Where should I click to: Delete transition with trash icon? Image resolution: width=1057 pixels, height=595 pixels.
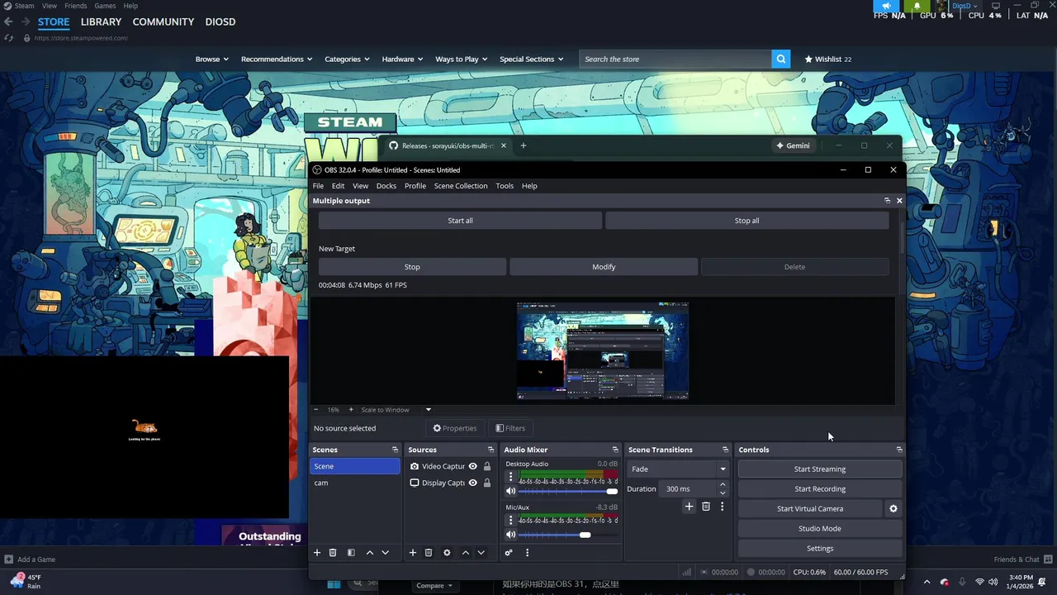pyautogui.click(x=705, y=506)
